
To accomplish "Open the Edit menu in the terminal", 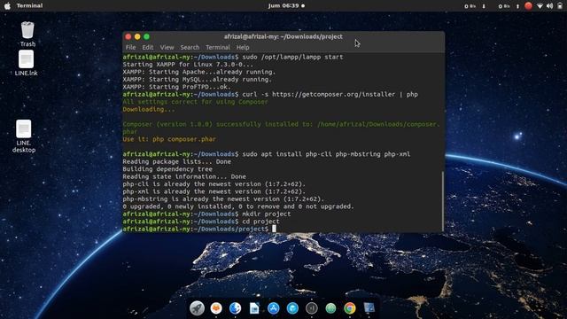I will point(148,47).
